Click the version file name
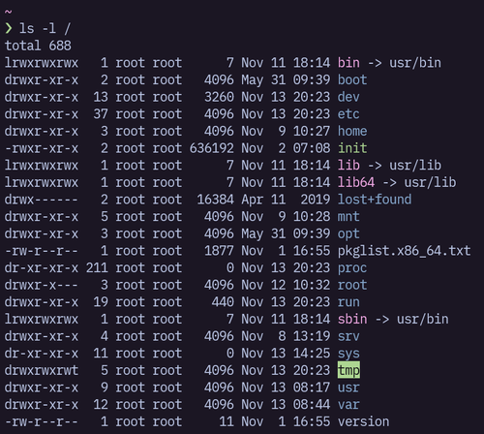484x434 pixels. click(x=363, y=421)
